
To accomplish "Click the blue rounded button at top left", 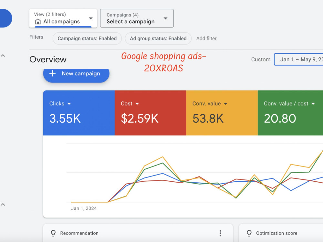I will tap(6, 18).
